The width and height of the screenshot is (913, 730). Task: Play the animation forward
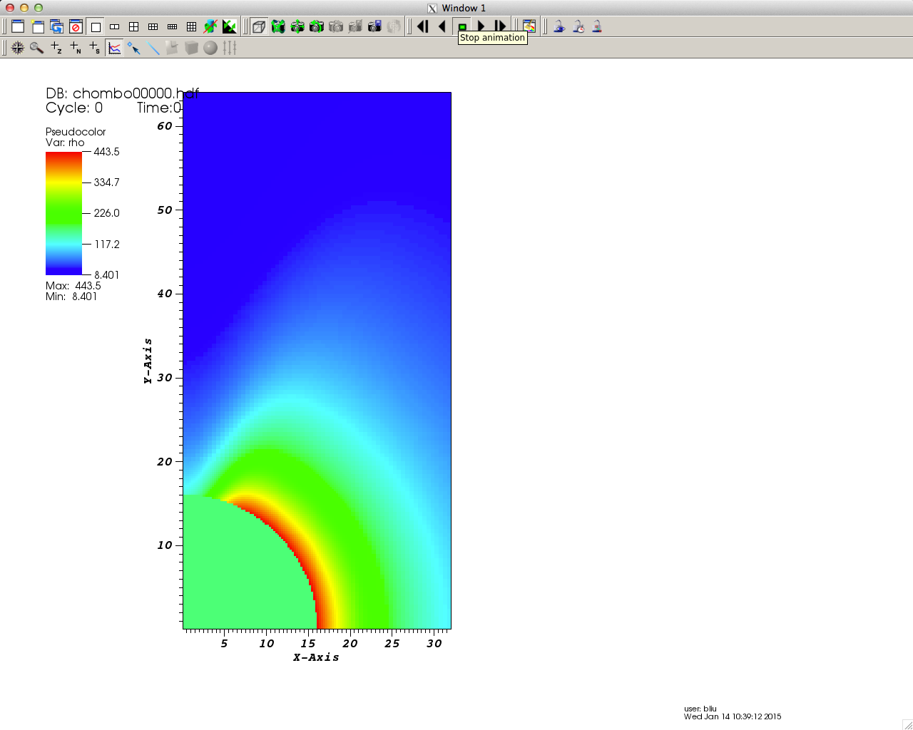pyautogui.click(x=481, y=26)
